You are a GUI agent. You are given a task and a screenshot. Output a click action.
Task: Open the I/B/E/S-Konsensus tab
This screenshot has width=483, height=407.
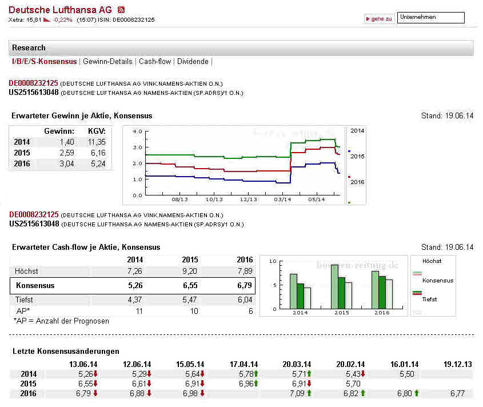pos(45,61)
